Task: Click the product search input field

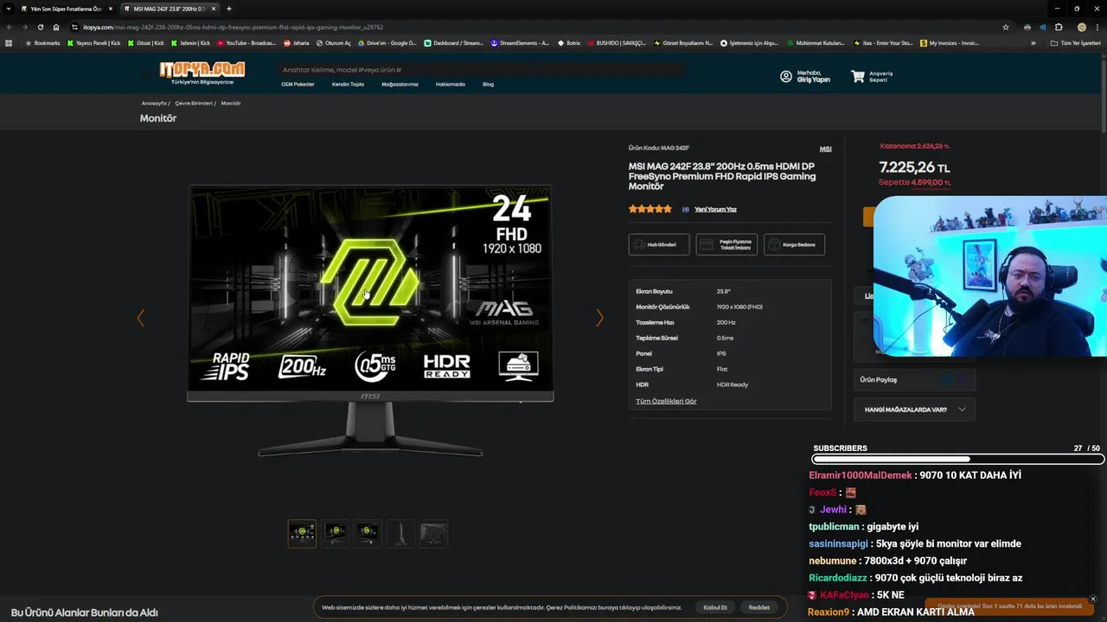Action: point(481,69)
